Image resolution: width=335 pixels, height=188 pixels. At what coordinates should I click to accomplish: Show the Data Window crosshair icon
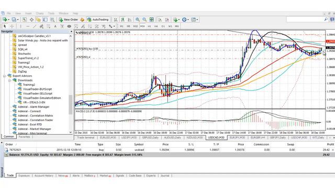coord(31,20)
